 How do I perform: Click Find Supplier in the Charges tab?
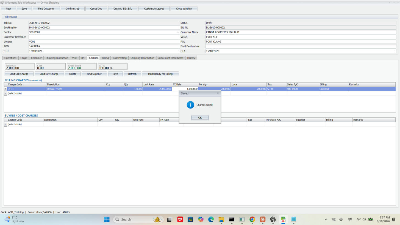point(94,74)
